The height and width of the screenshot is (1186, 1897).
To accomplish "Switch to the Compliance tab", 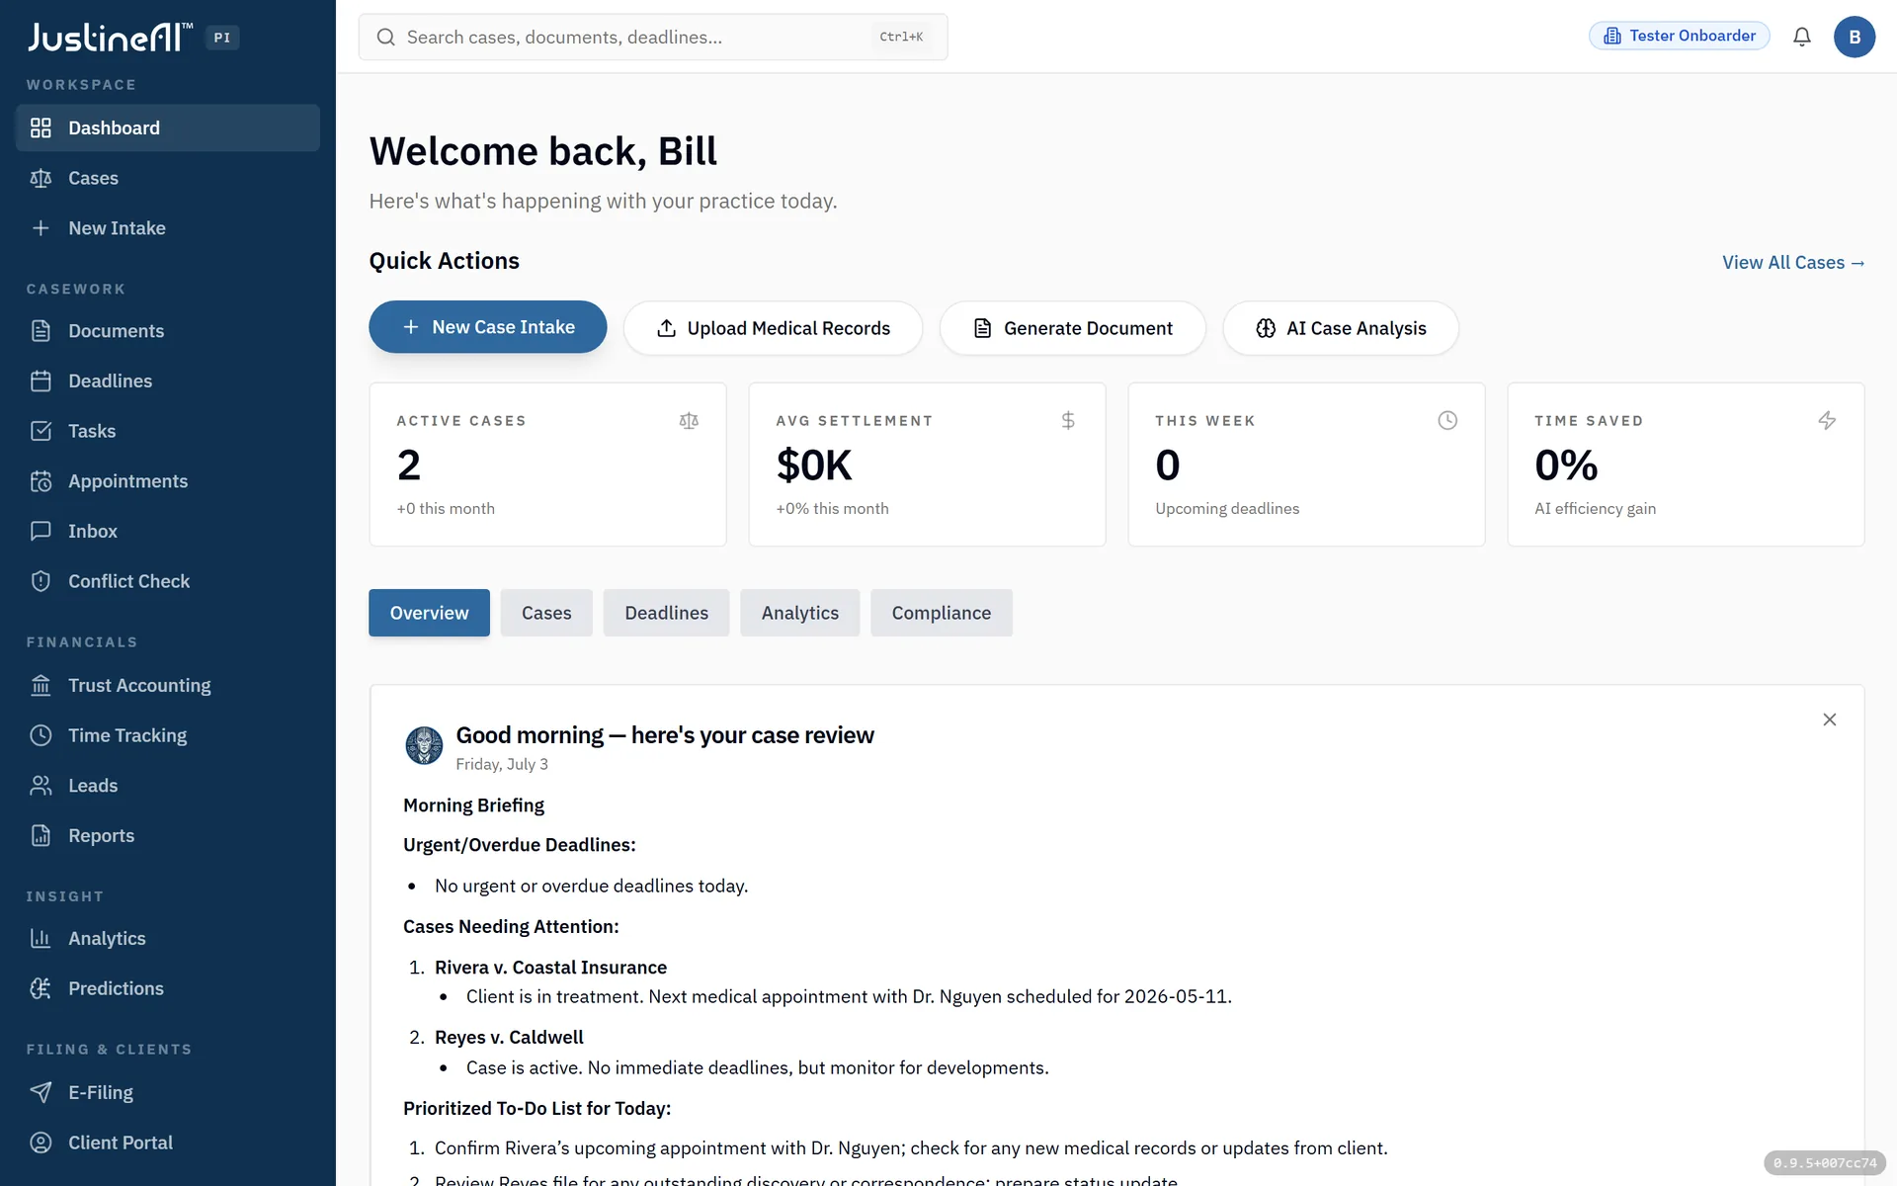I will 942,613.
